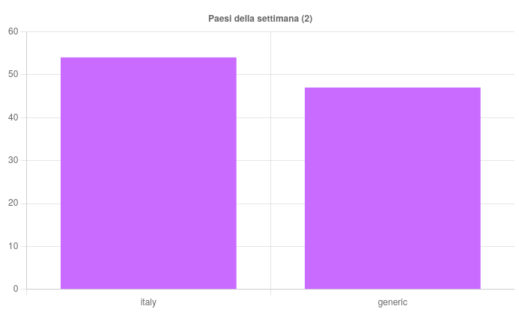The height and width of the screenshot is (315, 519).
Task: Select the purple italy bar
Action: (x=148, y=173)
